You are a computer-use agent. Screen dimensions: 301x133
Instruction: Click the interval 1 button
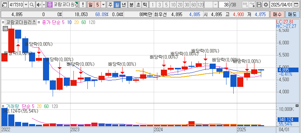click(x=153, y=5)
